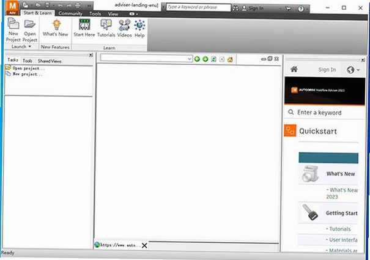Viewport: 370px width, 260px height.
Task: Expand arrow left of search box
Action: click(x=163, y=7)
